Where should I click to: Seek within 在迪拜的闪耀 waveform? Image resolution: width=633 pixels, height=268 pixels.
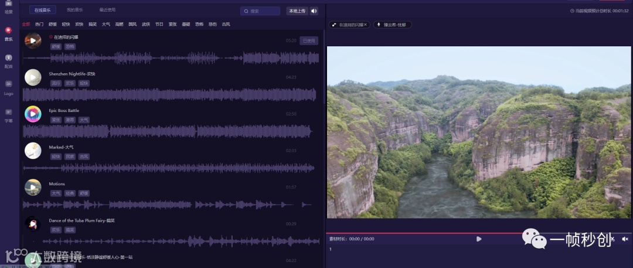click(x=171, y=58)
